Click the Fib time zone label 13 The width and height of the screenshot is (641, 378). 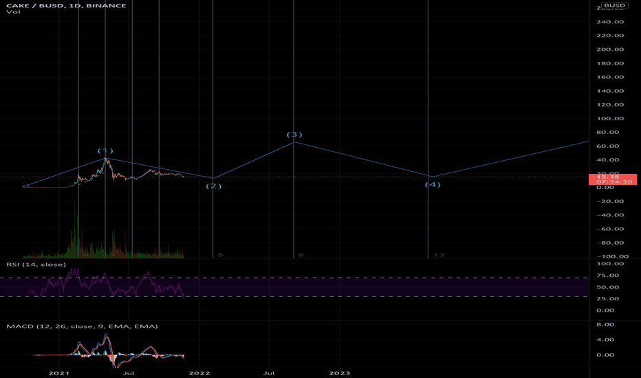click(439, 255)
